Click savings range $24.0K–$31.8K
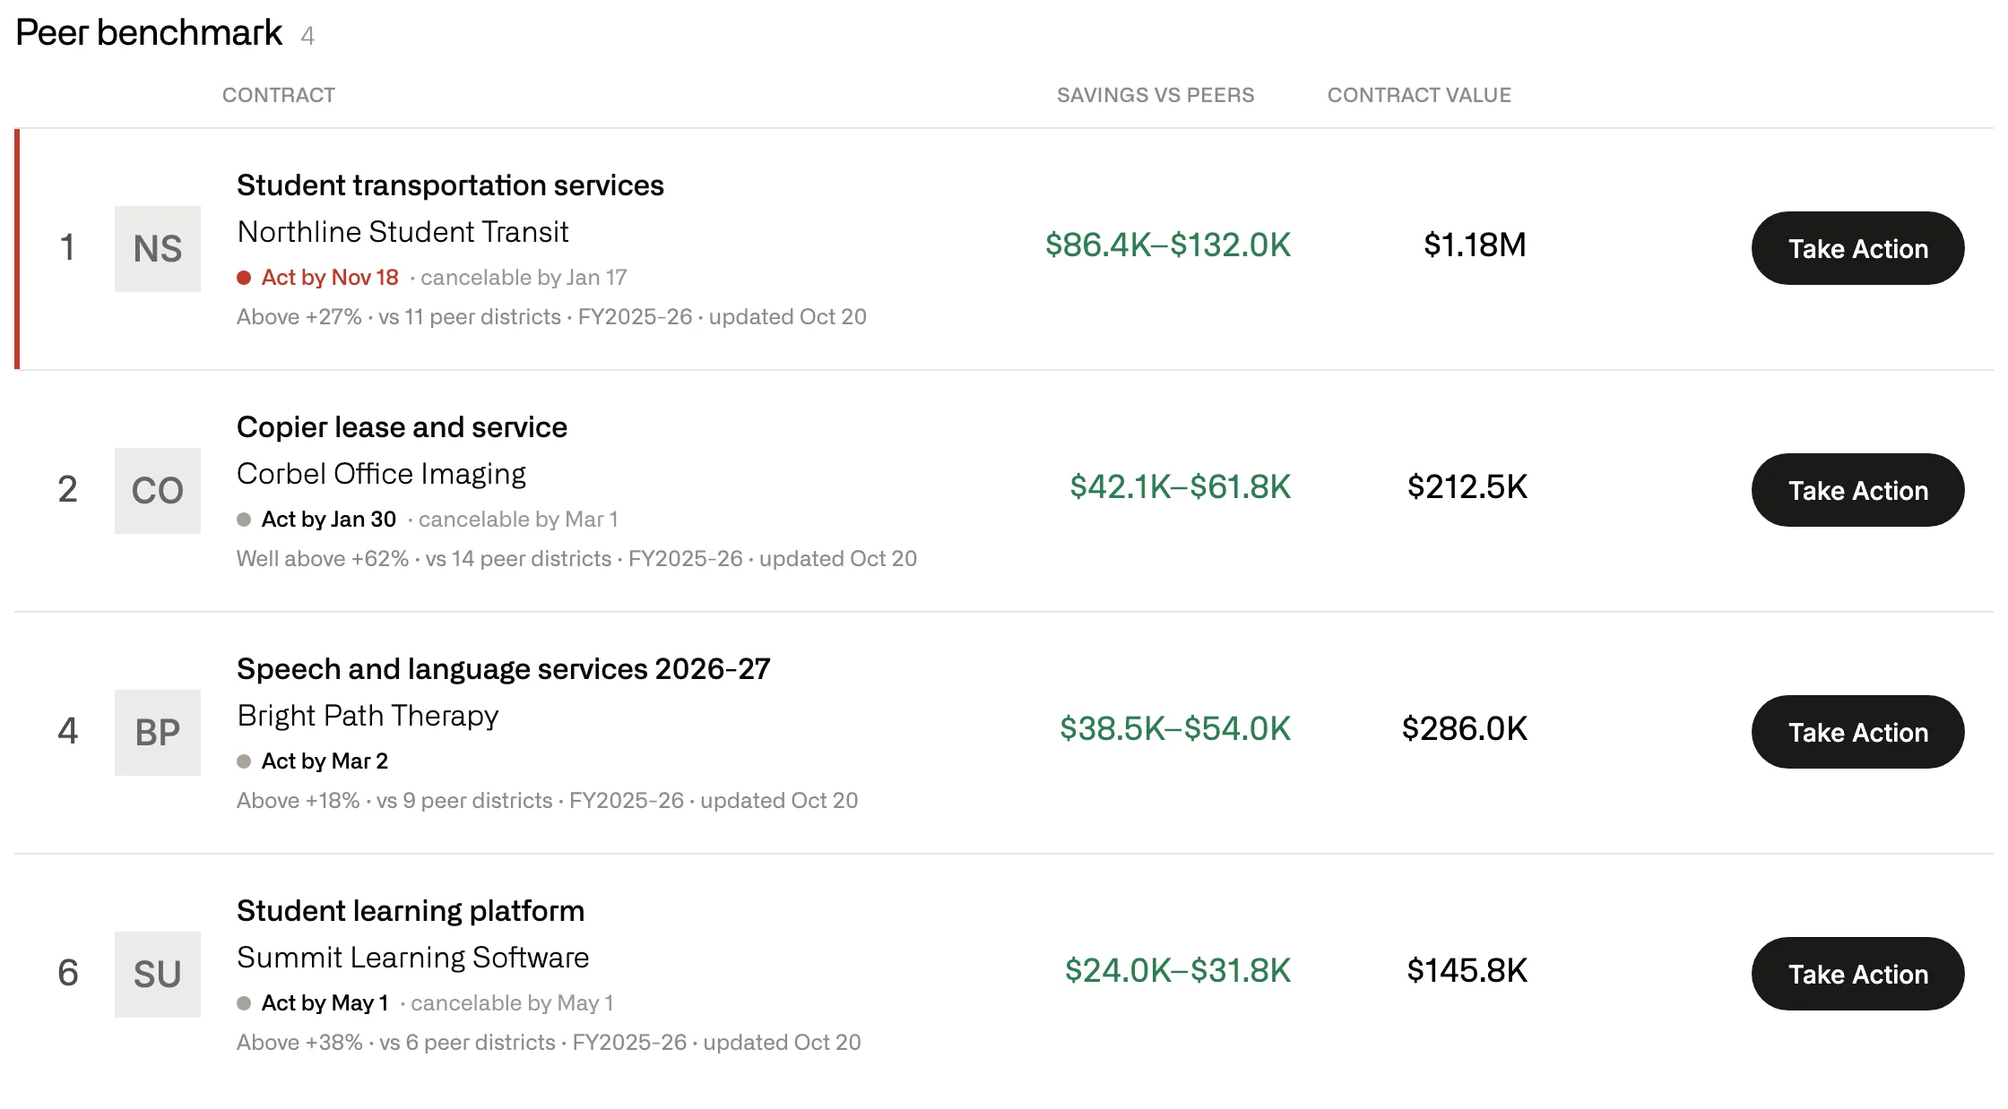The height and width of the screenshot is (1109, 2008). (x=1178, y=970)
